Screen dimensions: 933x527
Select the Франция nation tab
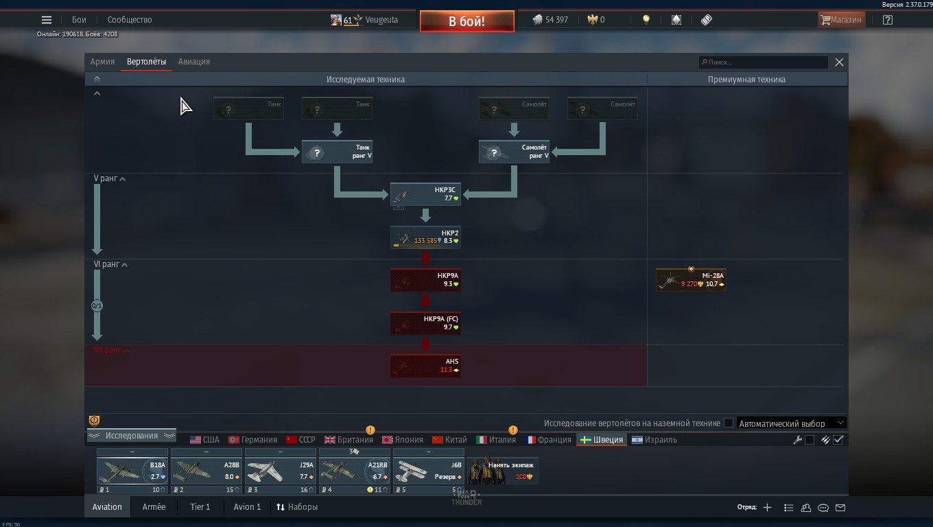[x=548, y=440]
